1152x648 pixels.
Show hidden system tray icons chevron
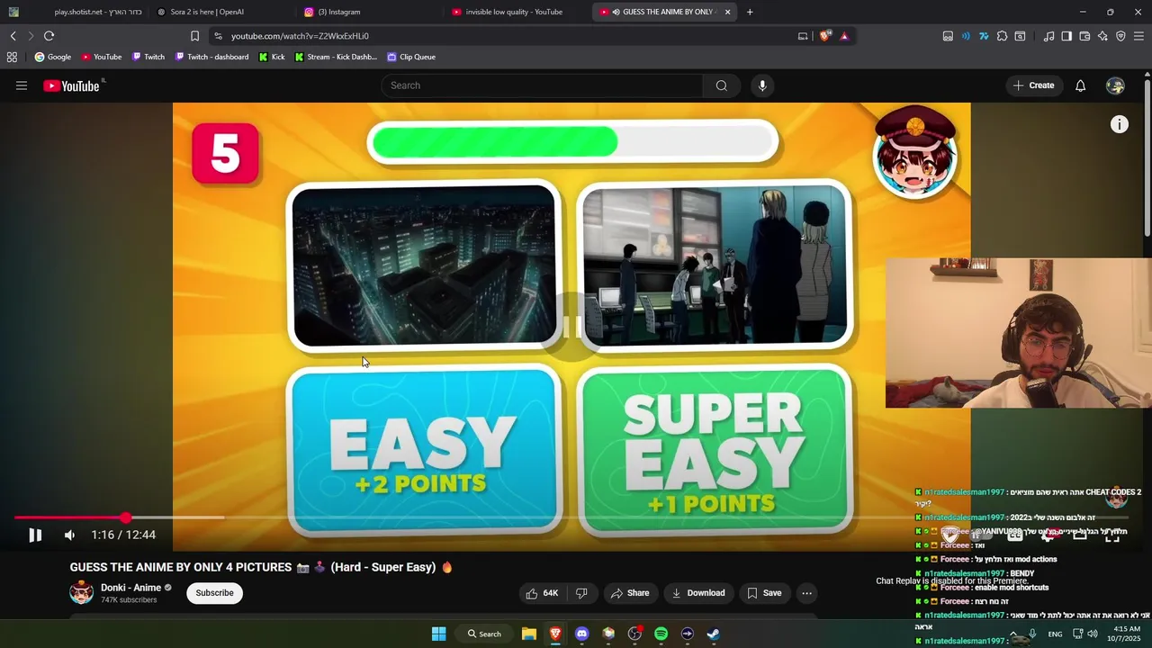pos(1012,634)
